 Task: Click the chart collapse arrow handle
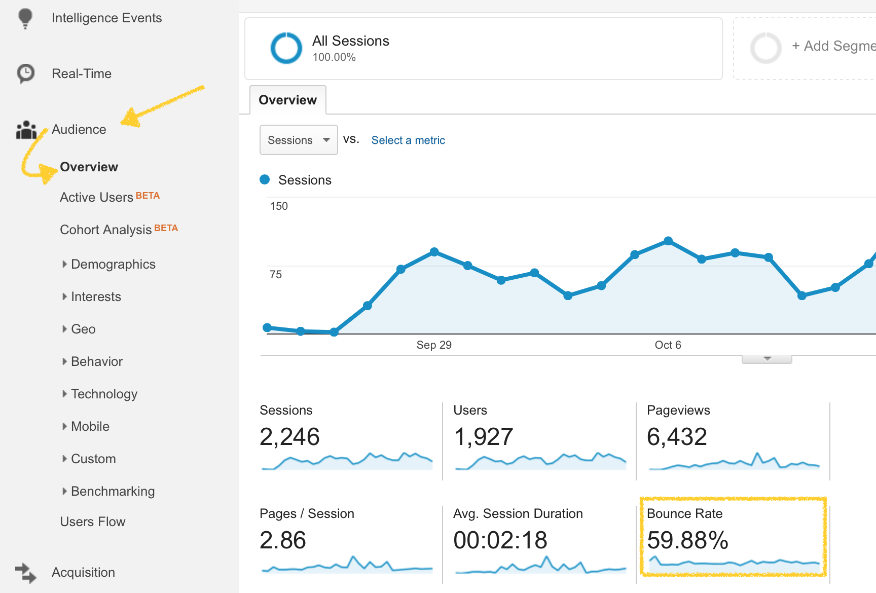[x=767, y=359]
